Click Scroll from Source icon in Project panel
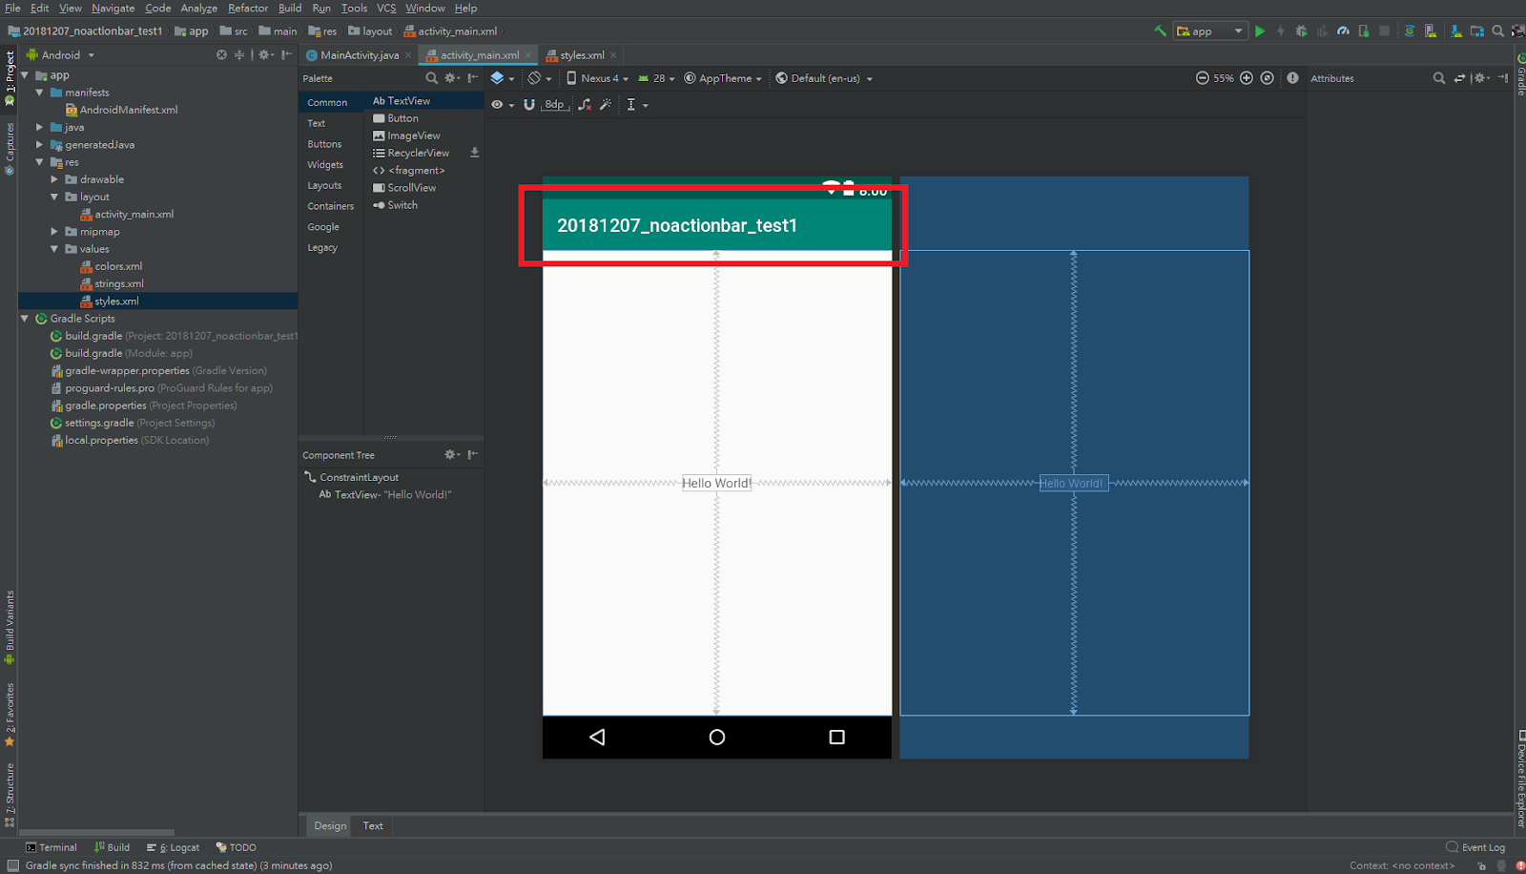 (222, 54)
